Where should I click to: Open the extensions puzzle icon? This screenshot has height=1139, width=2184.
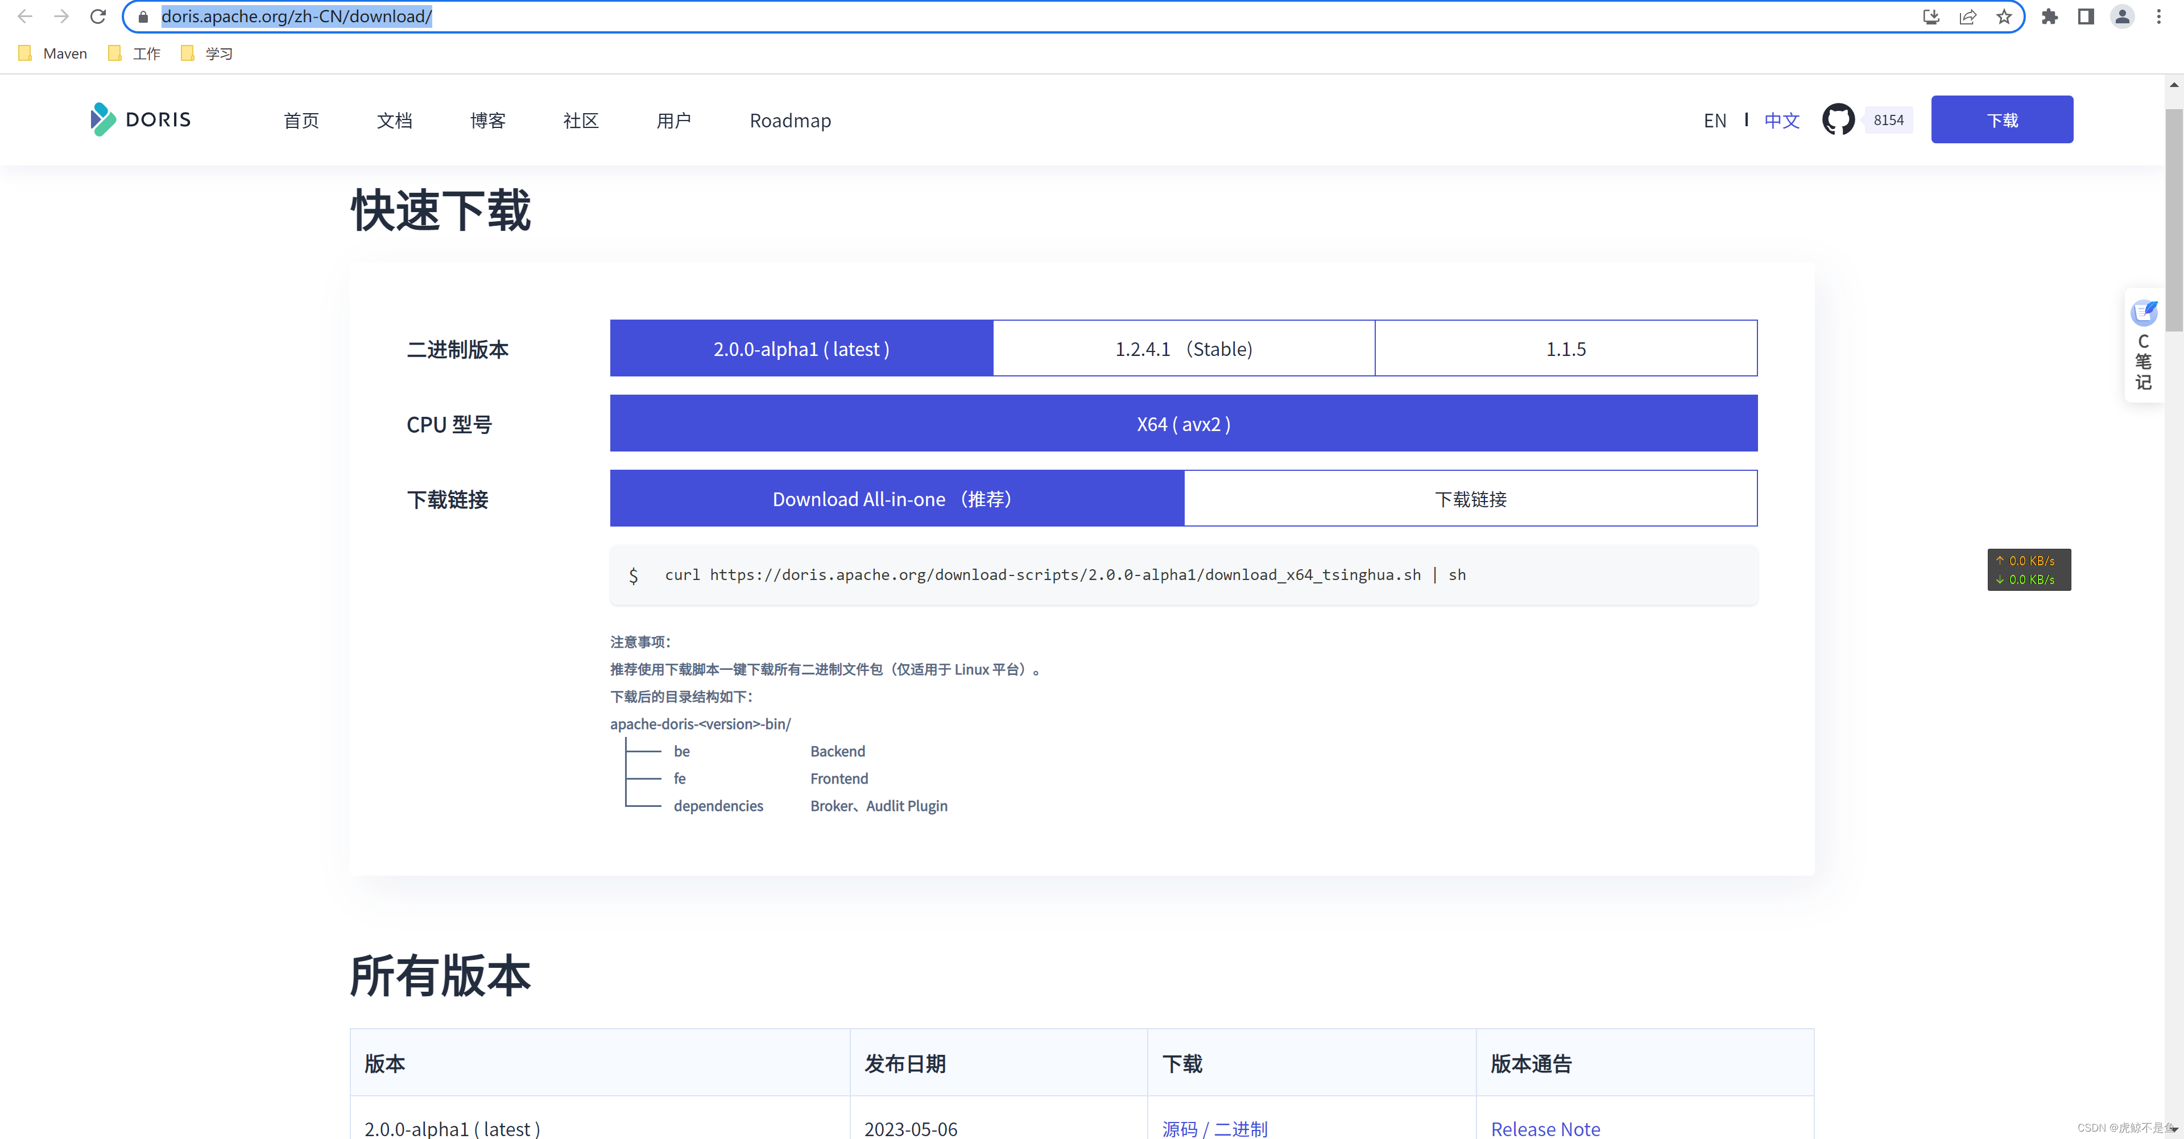tap(2049, 16)
